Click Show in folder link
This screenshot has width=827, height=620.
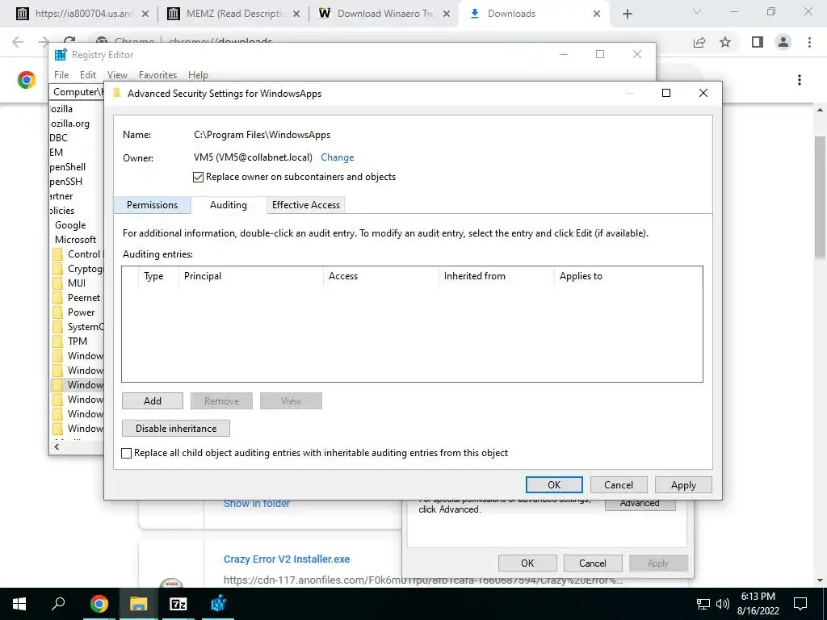pos(256,504)
